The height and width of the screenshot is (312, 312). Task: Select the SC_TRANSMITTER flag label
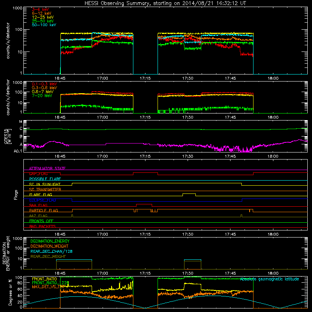click(45, 190)
